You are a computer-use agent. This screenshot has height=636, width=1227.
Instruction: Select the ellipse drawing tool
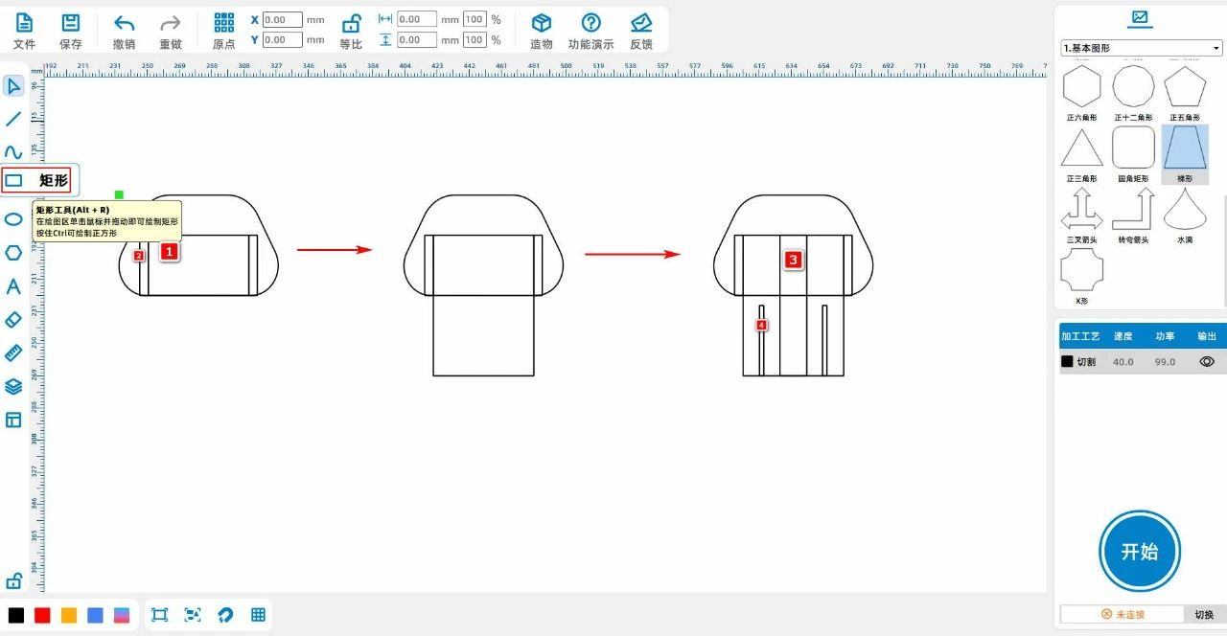click(x=13, y=219)
